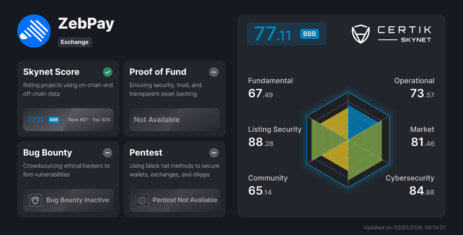Click the minus icon on Bug Bounty card
This screenshot has height=235, width=463.
tap(107, 153)
